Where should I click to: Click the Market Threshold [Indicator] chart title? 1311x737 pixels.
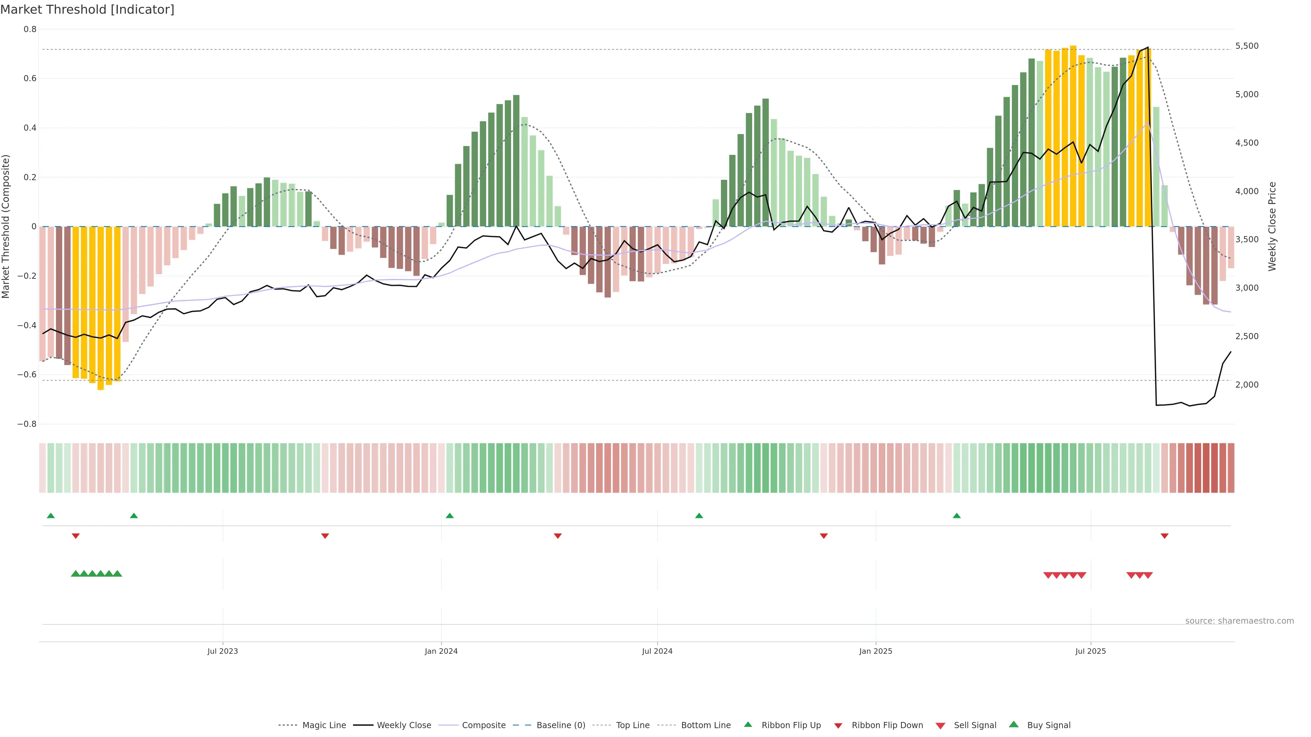87,10
